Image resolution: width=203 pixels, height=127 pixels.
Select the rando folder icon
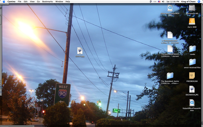tap(192, 49)
